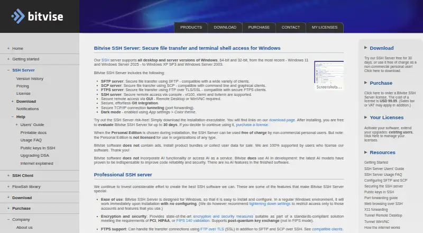Open Public keys in SSH resource link
This screenshot has height=233, width=423.
[x=379, y=192]
